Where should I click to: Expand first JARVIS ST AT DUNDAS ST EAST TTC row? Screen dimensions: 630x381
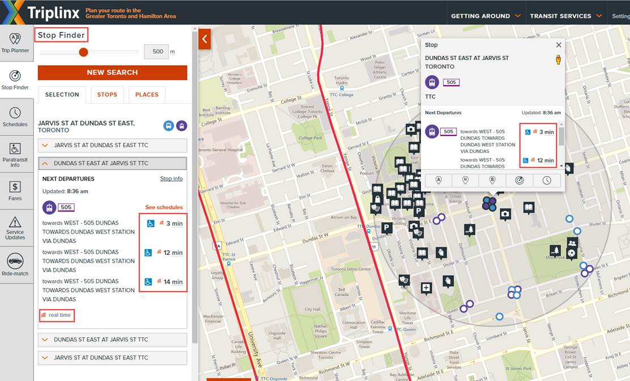113,145
